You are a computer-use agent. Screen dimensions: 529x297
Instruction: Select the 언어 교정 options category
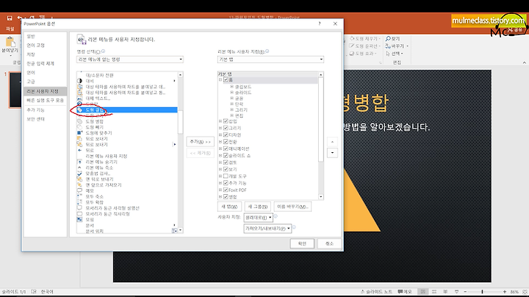point(46,46)
